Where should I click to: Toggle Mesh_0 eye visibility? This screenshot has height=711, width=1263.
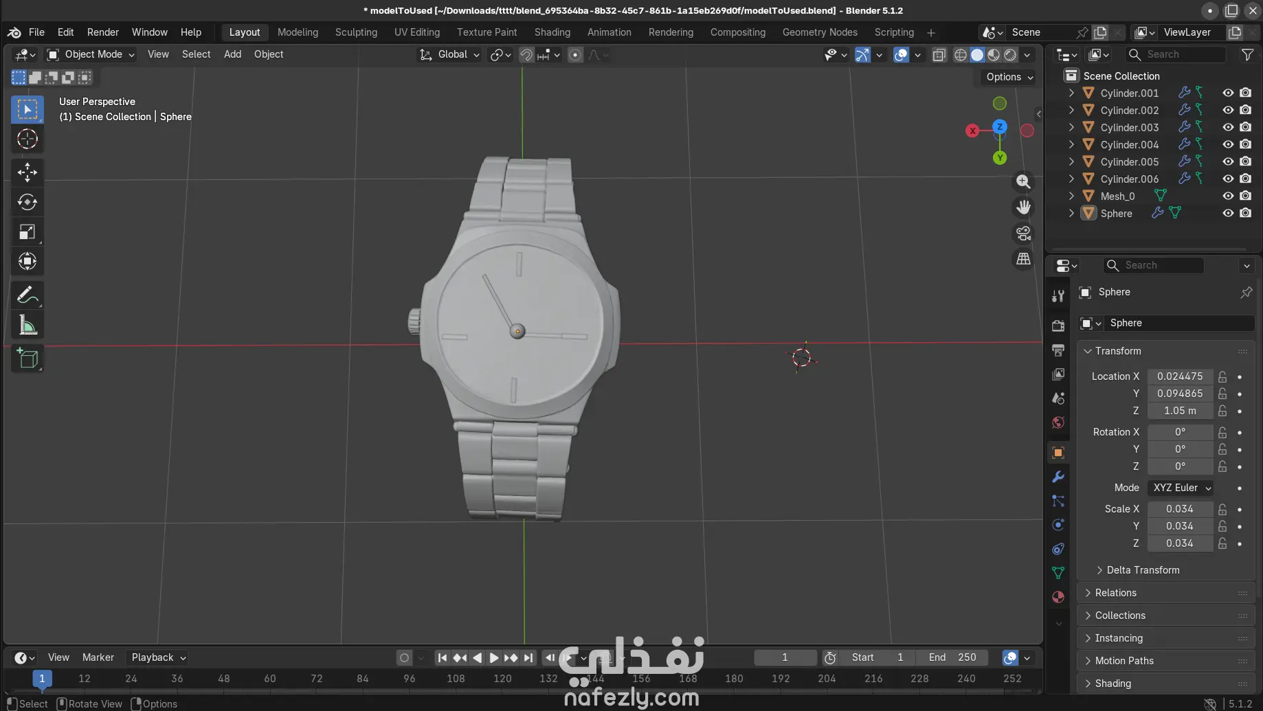[1228, 196]
